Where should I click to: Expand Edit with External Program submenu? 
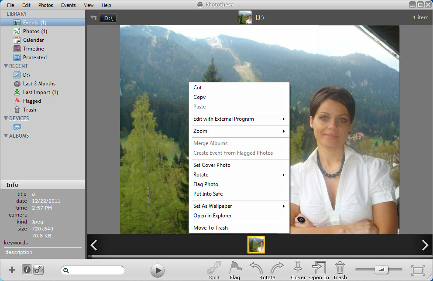239,119
